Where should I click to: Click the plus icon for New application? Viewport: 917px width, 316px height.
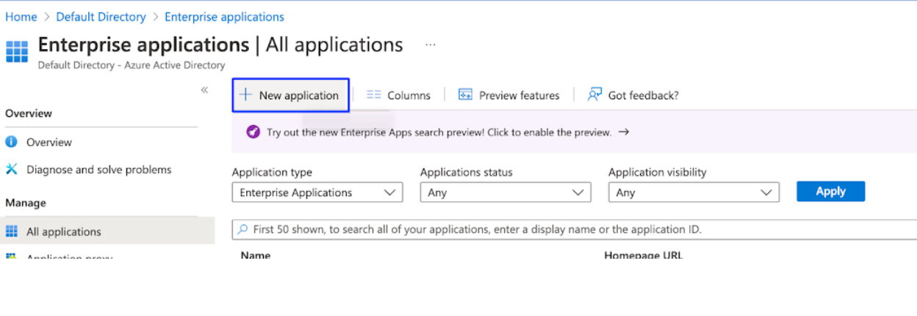click(x=245, y=95)
